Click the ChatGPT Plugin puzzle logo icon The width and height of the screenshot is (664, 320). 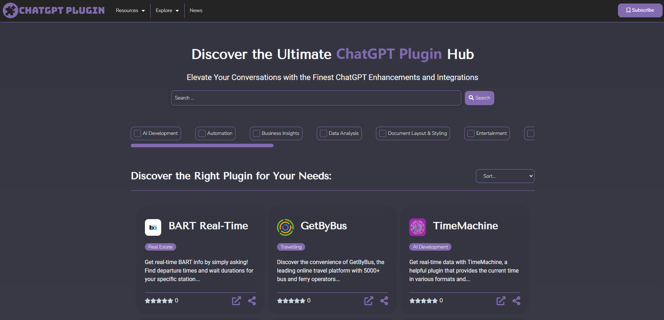10,10
